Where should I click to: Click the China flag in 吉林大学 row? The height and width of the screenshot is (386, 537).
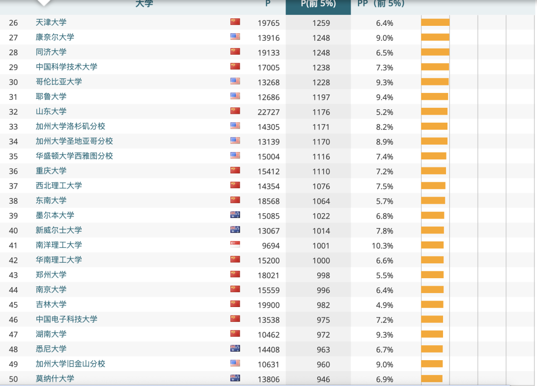[x=235, y=304]
